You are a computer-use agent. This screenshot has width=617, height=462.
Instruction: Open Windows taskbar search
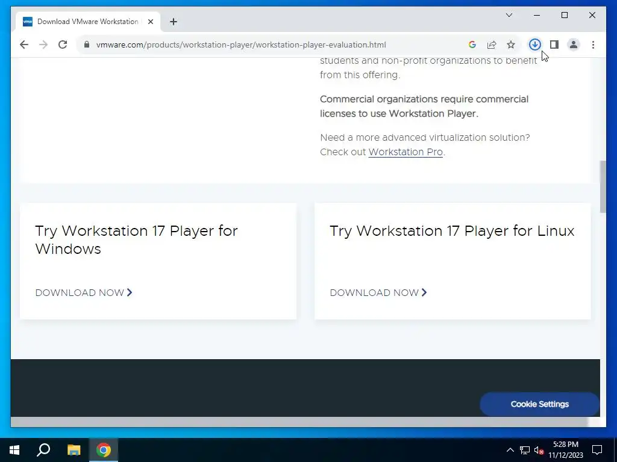(x=43, y=450)
